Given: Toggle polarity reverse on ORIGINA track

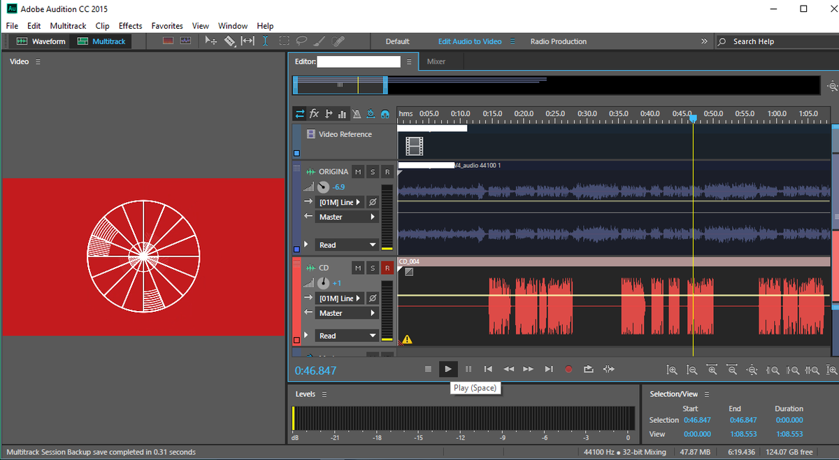Looking at the screenshot, I should click(373, 202).
